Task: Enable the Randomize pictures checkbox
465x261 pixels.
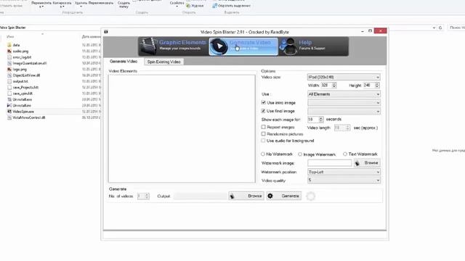Action: pos(263,133)
